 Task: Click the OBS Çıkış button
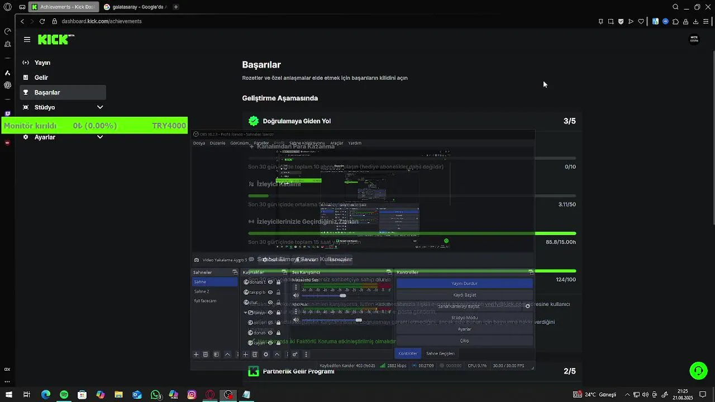pyautogui.click(x=464, y=341)
